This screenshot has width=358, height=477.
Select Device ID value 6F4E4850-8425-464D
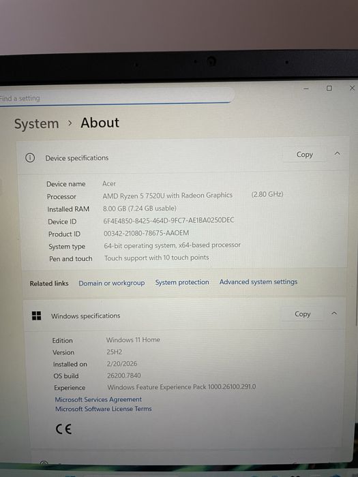168,220
